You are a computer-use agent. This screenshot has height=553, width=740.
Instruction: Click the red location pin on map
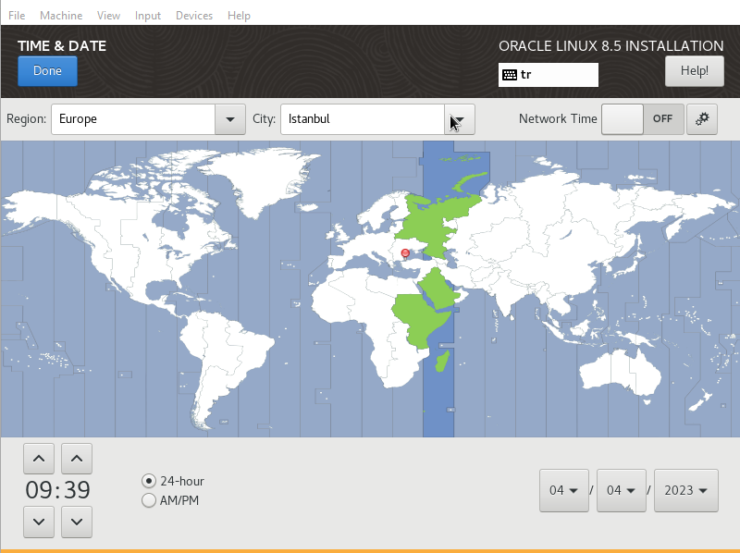(405, 255)
